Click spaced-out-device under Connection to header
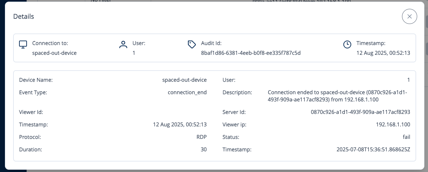The height and width of the screenshot is (172, 428). coord(54,53)
